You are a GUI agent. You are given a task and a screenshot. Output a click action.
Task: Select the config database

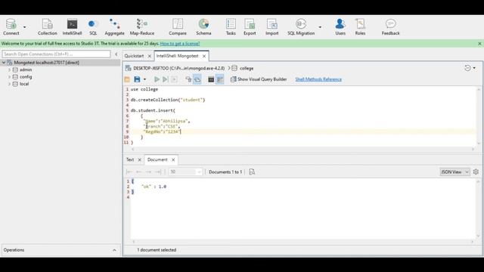(26, 77)
